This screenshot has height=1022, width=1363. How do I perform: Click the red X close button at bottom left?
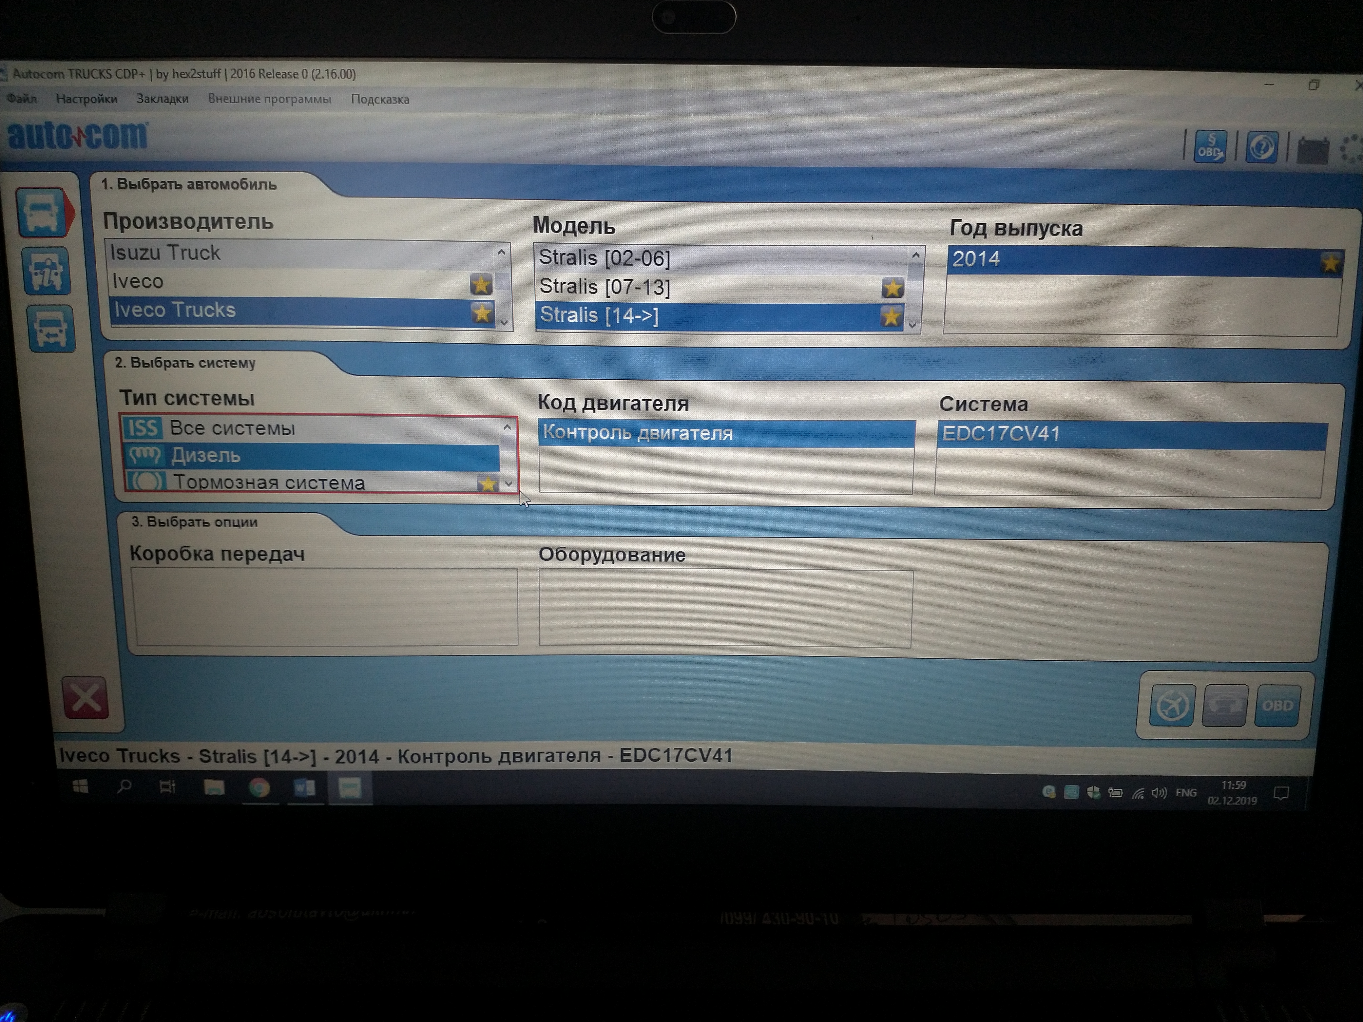tap(86, 698)
